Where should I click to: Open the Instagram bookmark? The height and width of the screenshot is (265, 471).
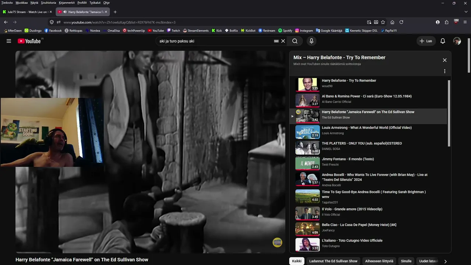click(x=304, y=31)
